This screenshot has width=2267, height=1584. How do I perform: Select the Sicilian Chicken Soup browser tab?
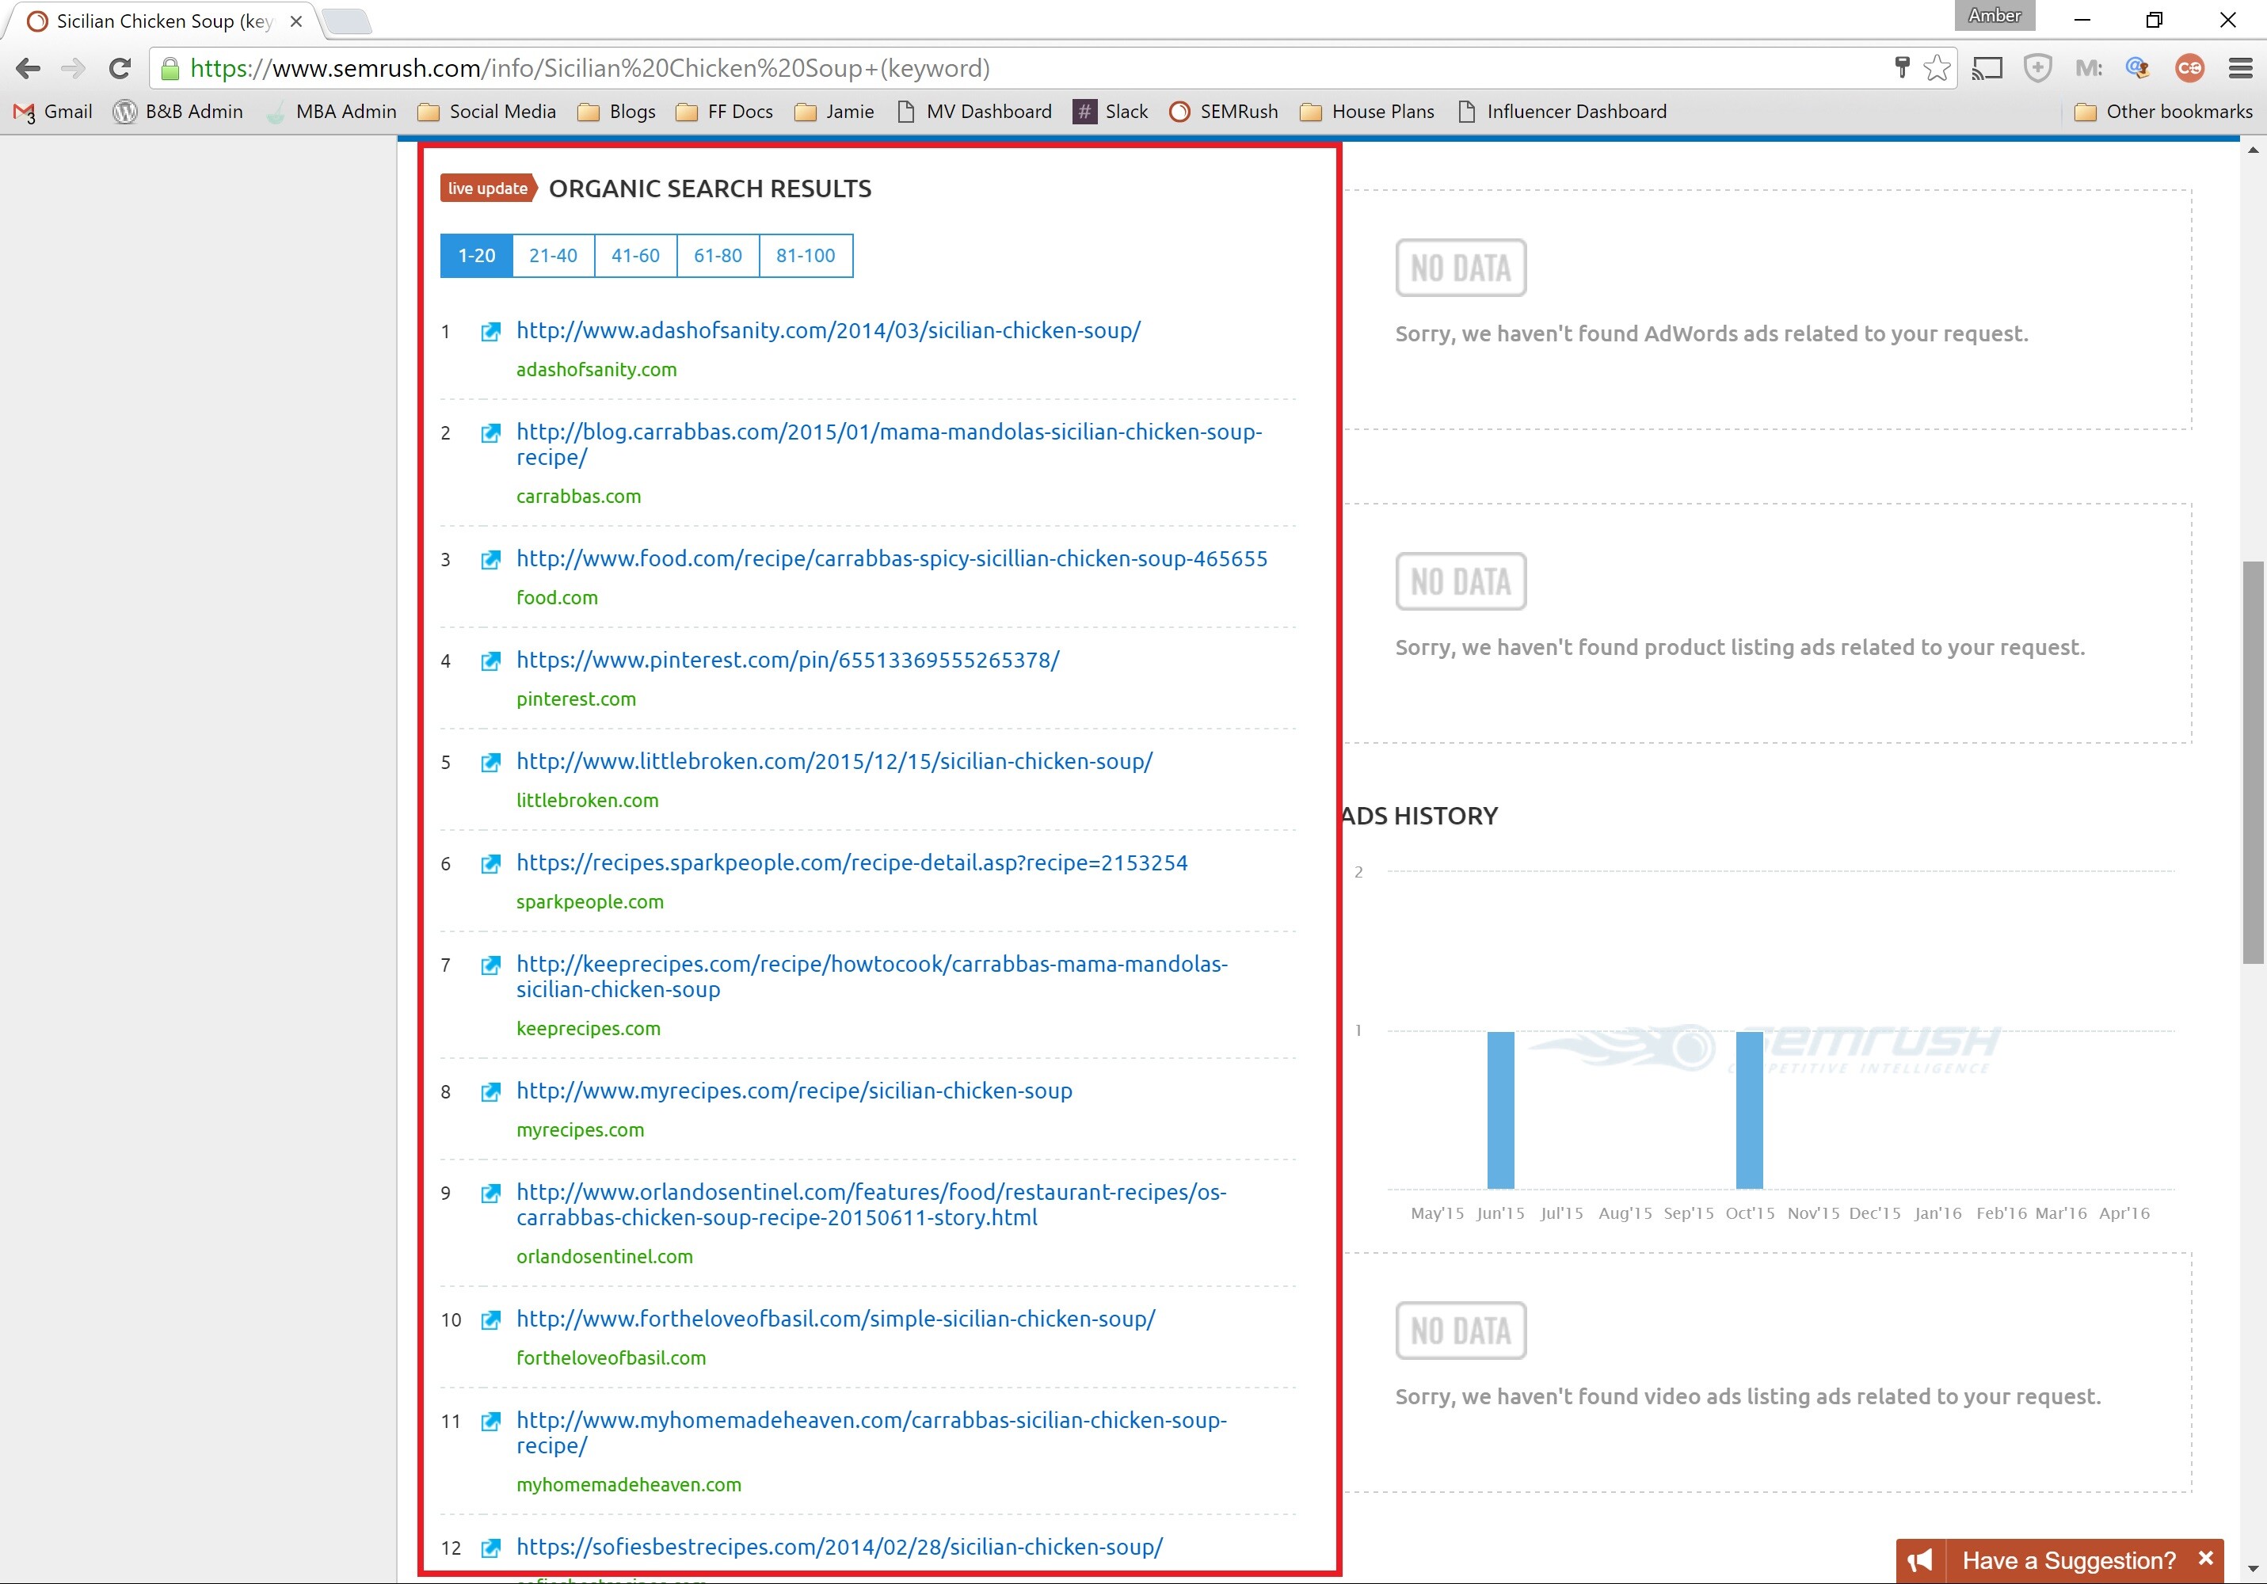pyautogui.click(x=163, y=21)
